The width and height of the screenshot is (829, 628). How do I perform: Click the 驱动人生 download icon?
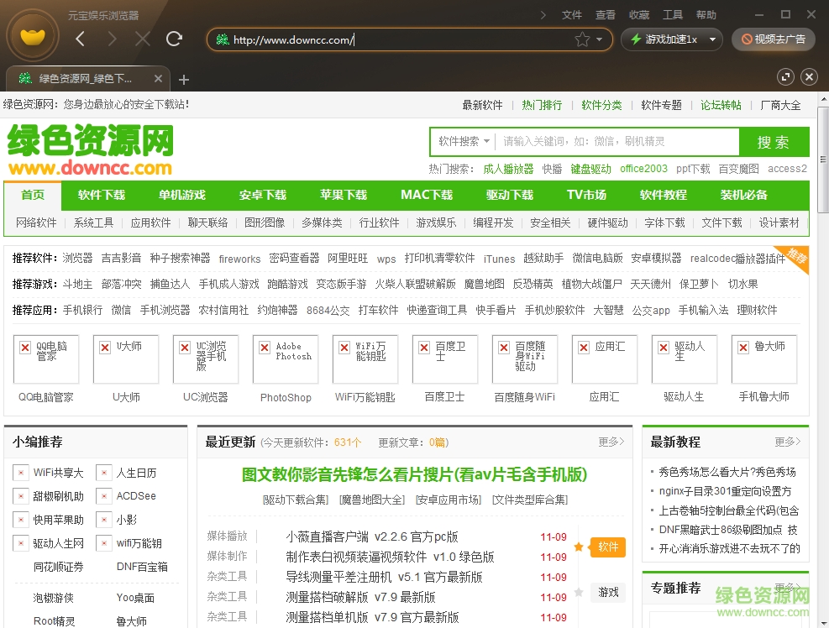684,358
